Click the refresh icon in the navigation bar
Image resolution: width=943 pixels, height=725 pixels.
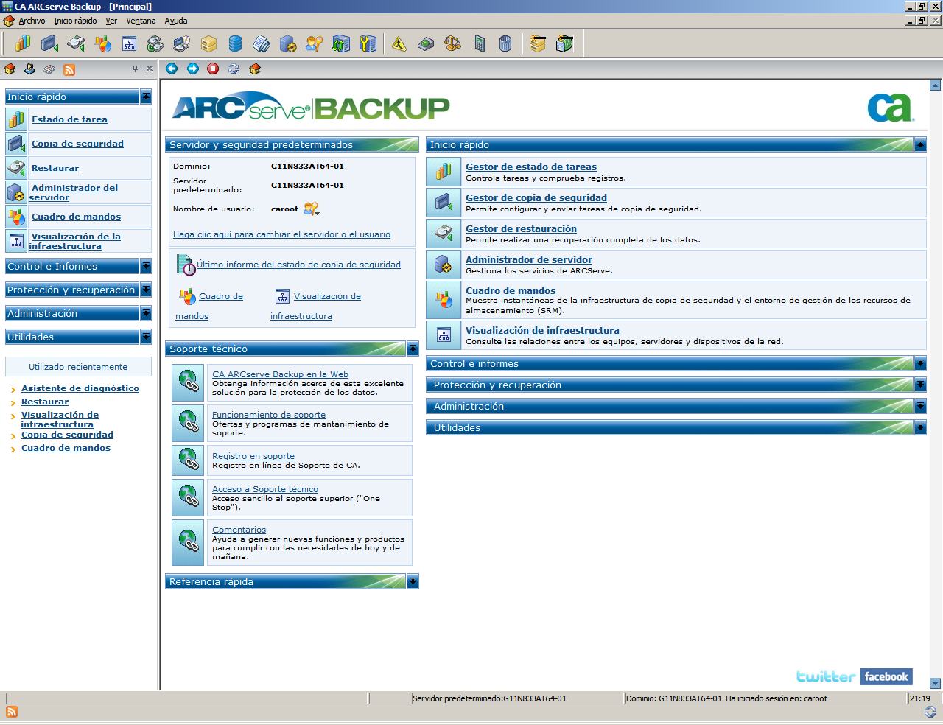tap(234, 69)
